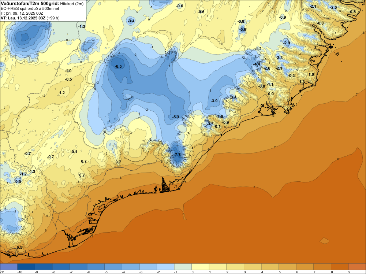
Task: Click the 0.5 temperature value
Action: click(353, 12)
